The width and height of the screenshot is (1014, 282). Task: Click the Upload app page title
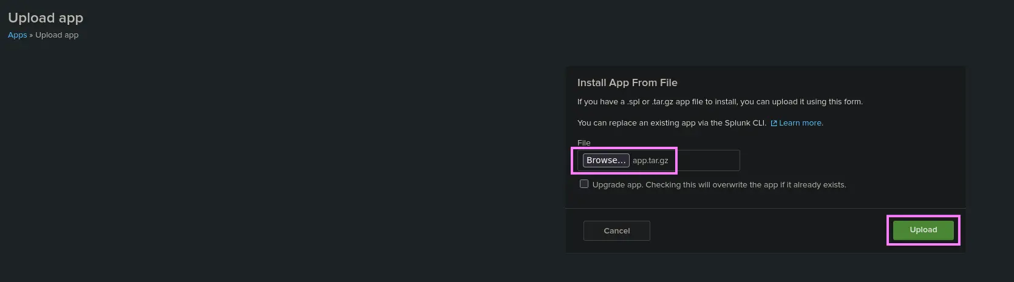(46, 18)
